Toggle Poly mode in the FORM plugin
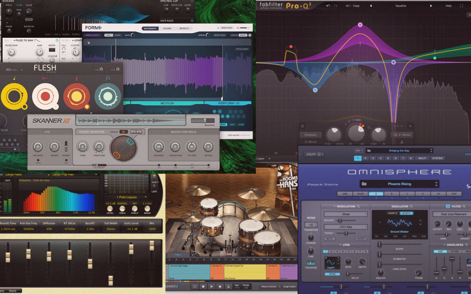Screen dimensions: 471x294 click(109, 35)
